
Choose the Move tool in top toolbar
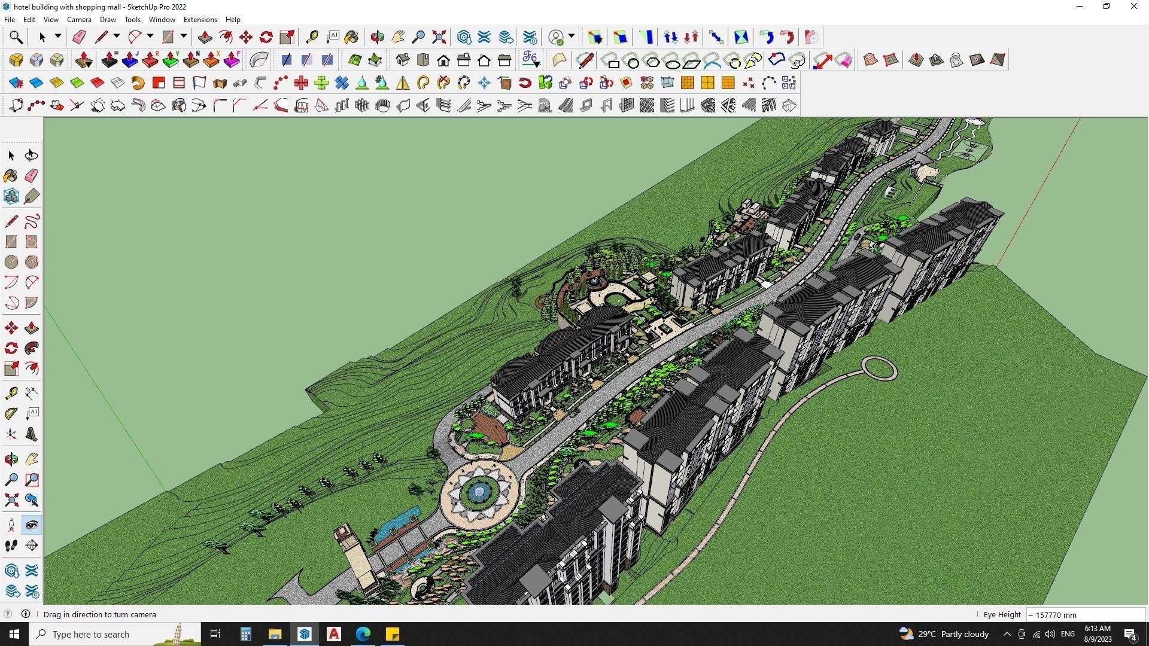click(246, 37)
